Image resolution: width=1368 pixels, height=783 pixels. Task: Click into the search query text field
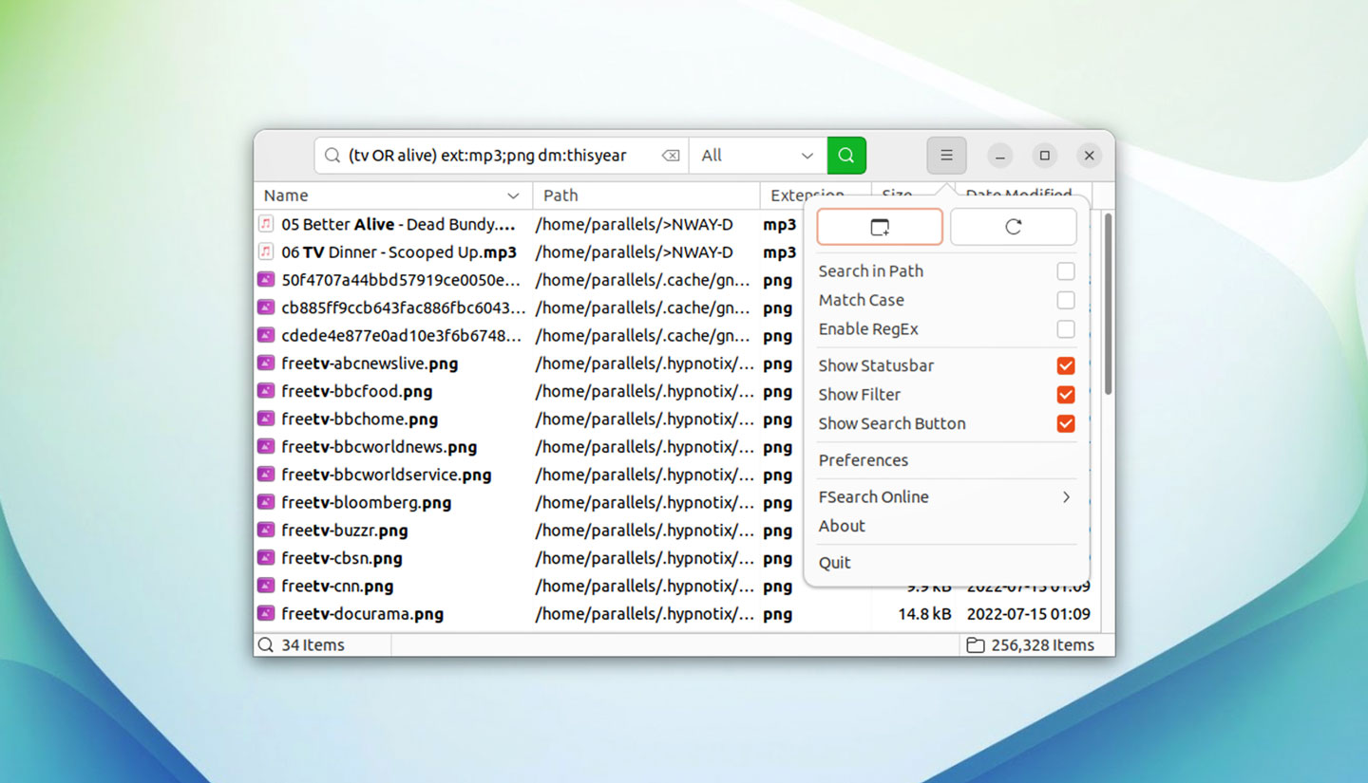click(494, 156)
